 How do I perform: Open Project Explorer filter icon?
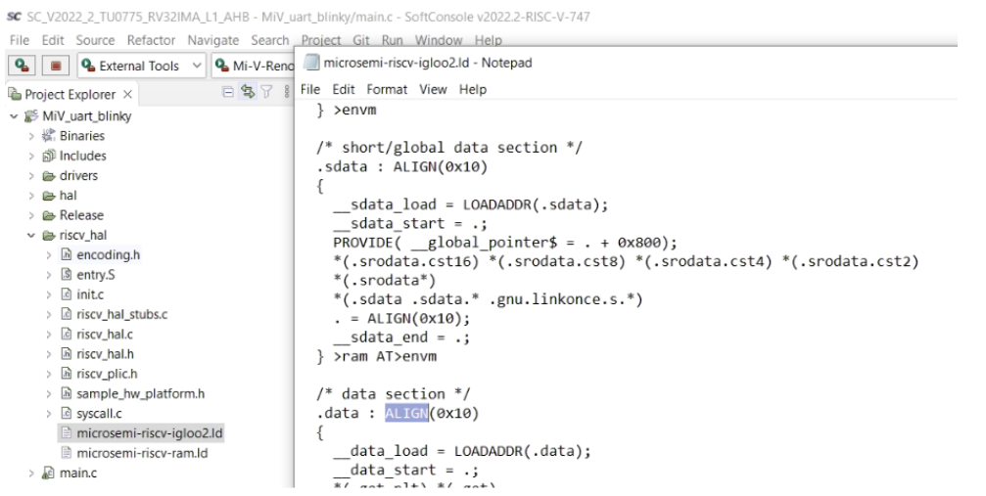pos(267,92)
